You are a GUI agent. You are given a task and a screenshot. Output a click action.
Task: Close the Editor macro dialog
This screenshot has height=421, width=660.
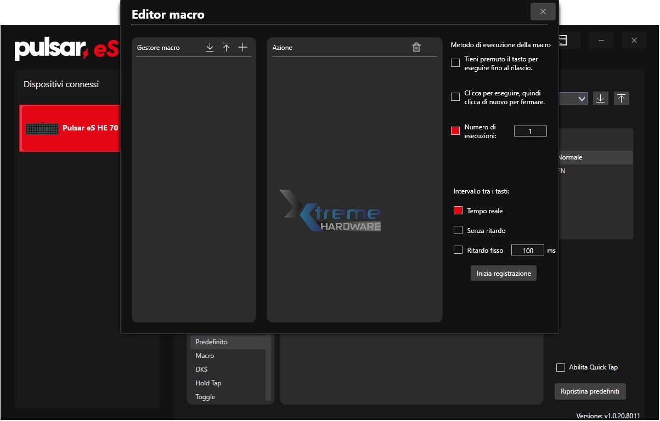(543, 12)
